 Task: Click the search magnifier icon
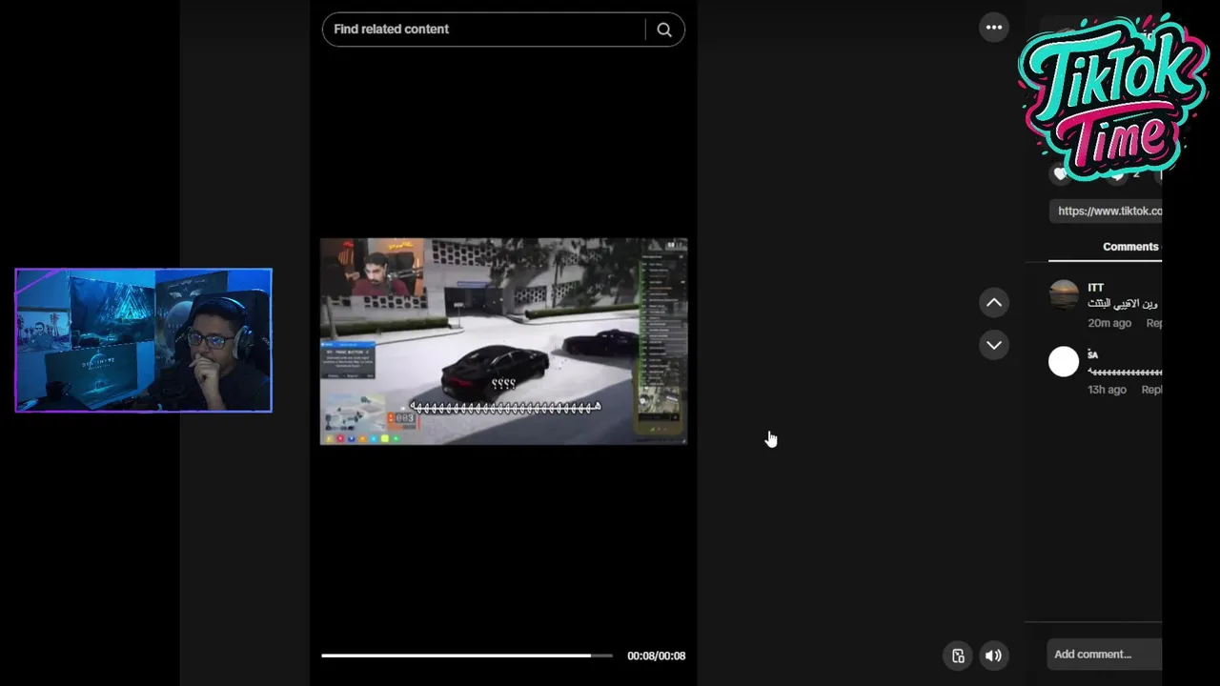click(664, 30)
